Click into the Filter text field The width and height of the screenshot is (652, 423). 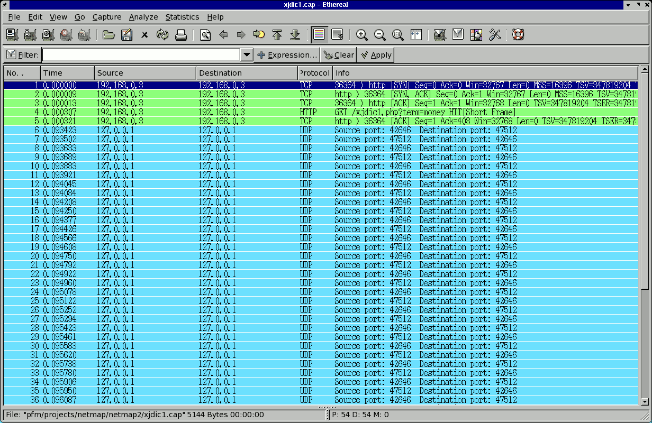tap(141, 55)
